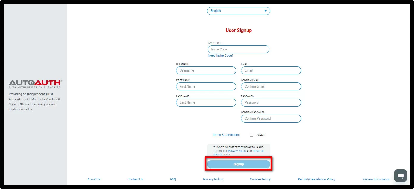Open the Refund/Cancelation Policy
The image size is (414, 189).
click(316, 179)
